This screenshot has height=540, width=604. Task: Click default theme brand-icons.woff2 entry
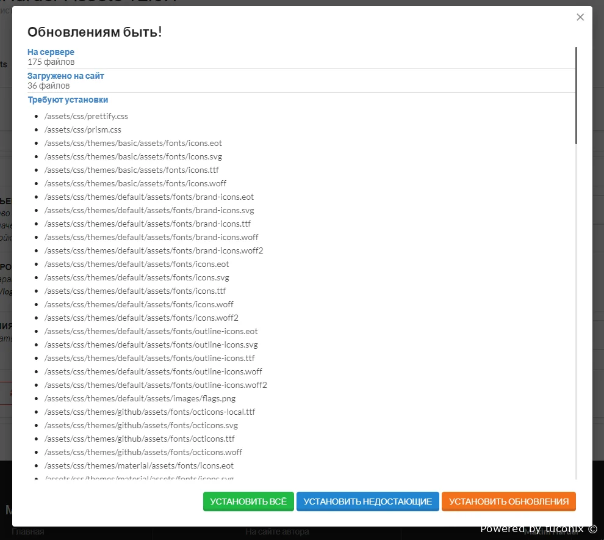[x=154, y=250]
